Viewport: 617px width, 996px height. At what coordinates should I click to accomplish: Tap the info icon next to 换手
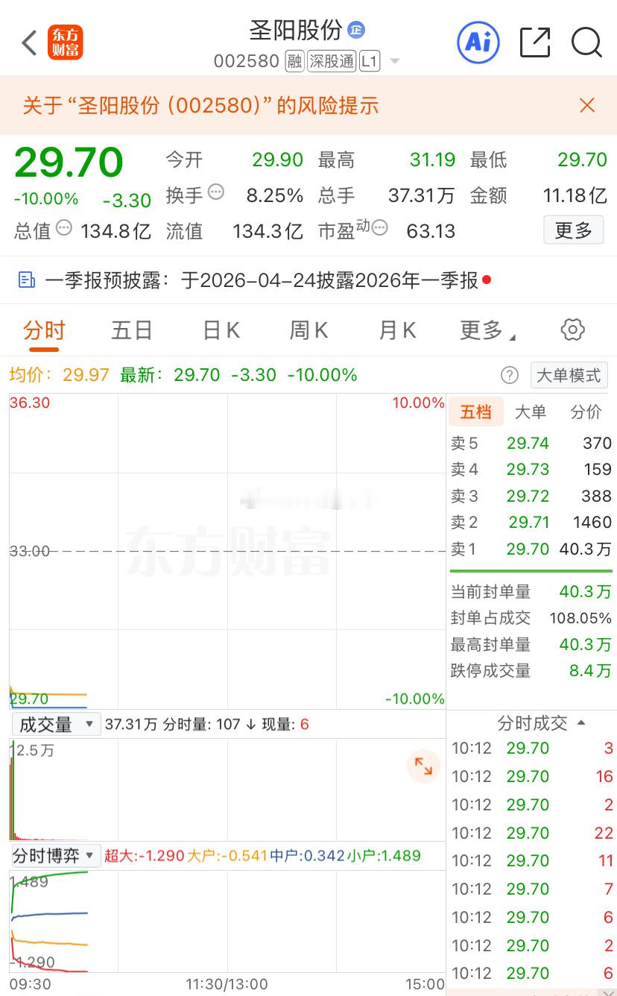click(x=216, y=192)
